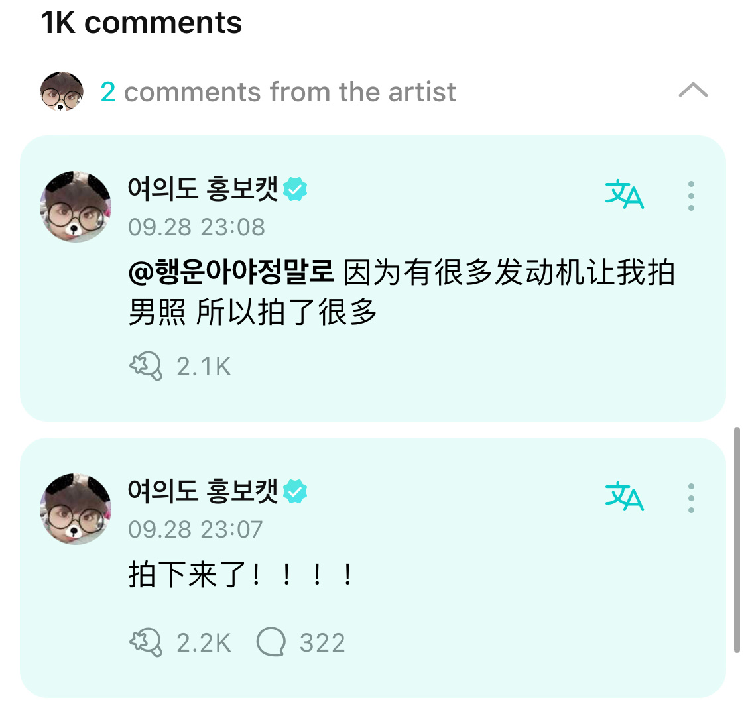Open artist avatar on 23:07 comment

coord(76,509)
